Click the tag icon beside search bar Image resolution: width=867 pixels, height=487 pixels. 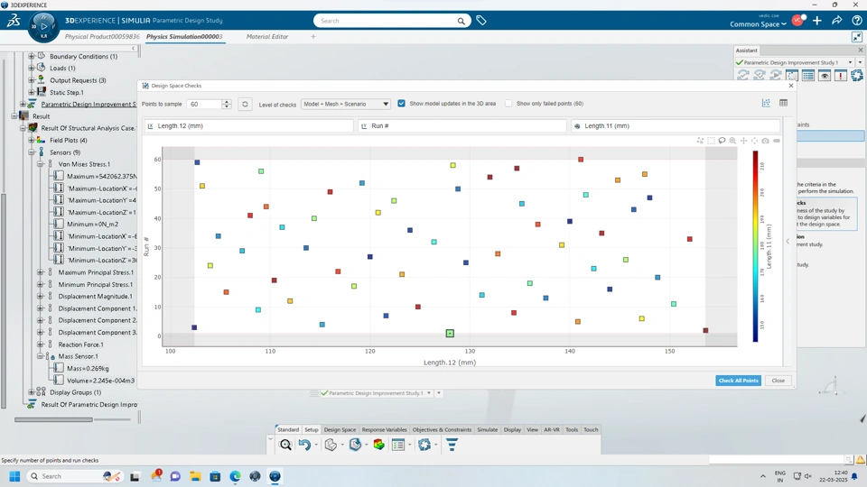coord(481,21)
